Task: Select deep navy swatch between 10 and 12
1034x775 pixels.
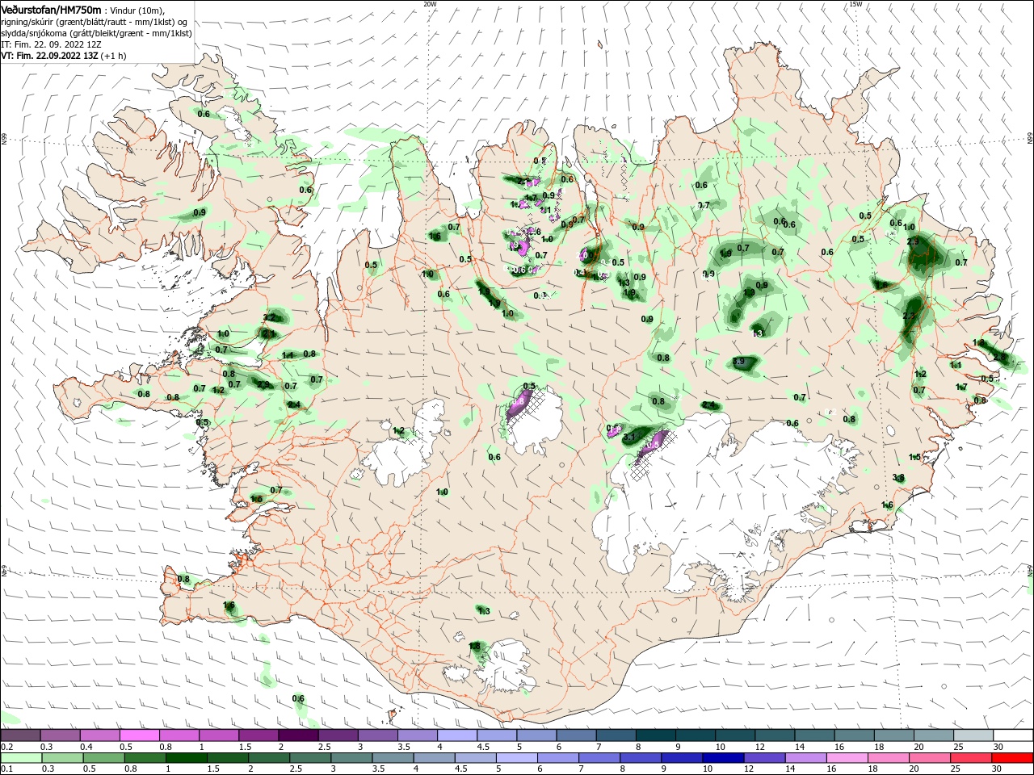Action: (x=723, y=758)
